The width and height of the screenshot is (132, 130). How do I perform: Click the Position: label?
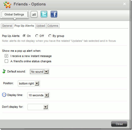(8, 83)
